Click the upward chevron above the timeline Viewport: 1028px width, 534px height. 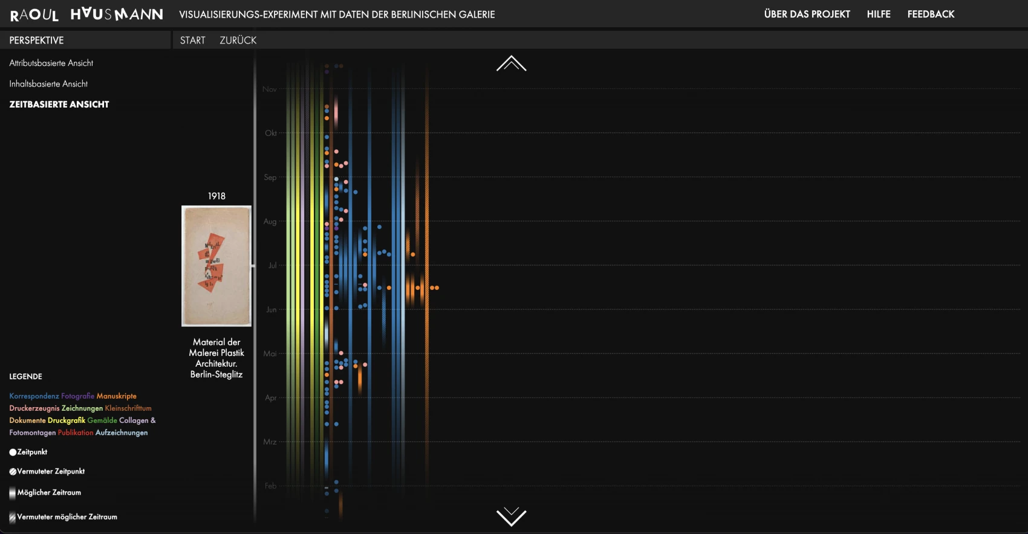(x=511, y=64)
